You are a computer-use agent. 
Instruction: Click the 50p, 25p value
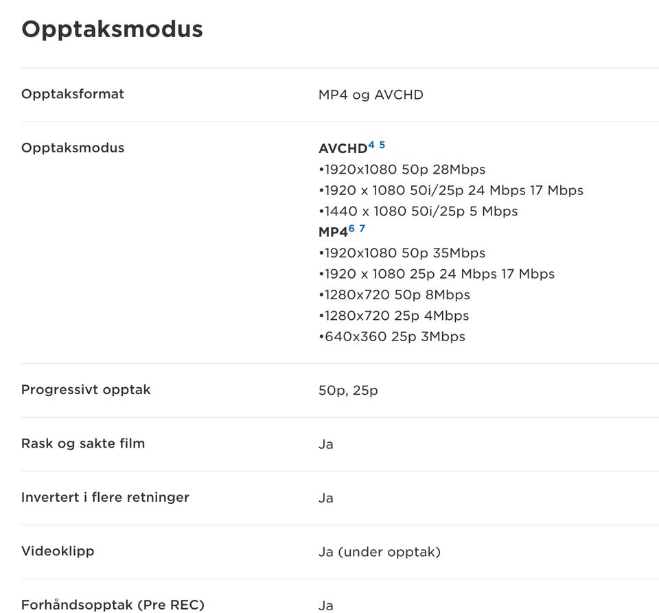[348, 391]
